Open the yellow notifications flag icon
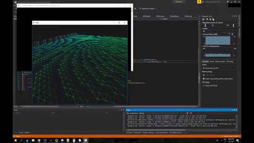Viewport: 254px width, 143px height. 199,2
